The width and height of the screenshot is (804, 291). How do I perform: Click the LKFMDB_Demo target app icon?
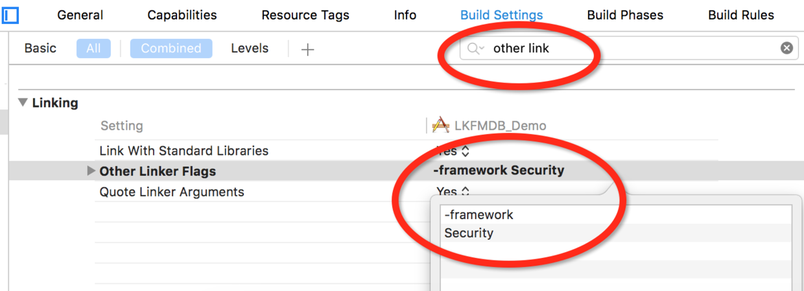click(441, 125)
